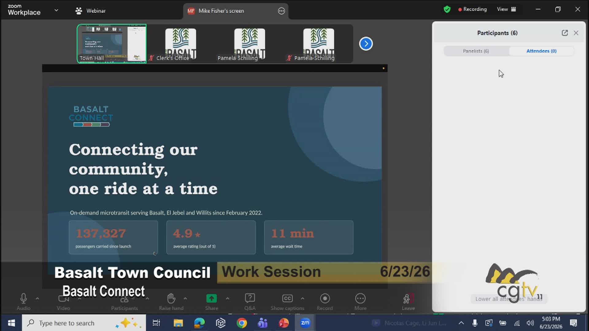The image size is (589, 331).
Task: Expand raise hand options caret
Action: (x=185, y=298)
